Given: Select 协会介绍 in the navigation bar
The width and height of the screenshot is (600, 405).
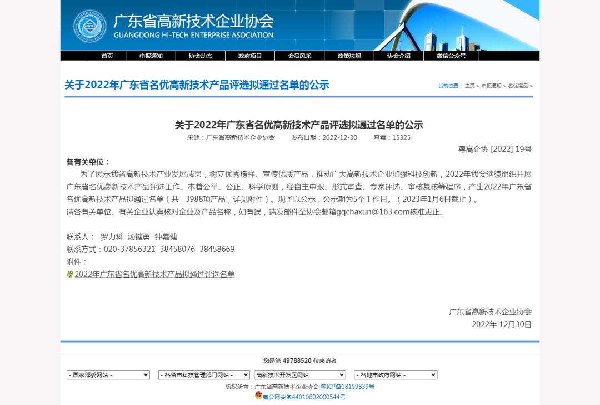Looking at the screenshot, I should [x=397, y=56].
